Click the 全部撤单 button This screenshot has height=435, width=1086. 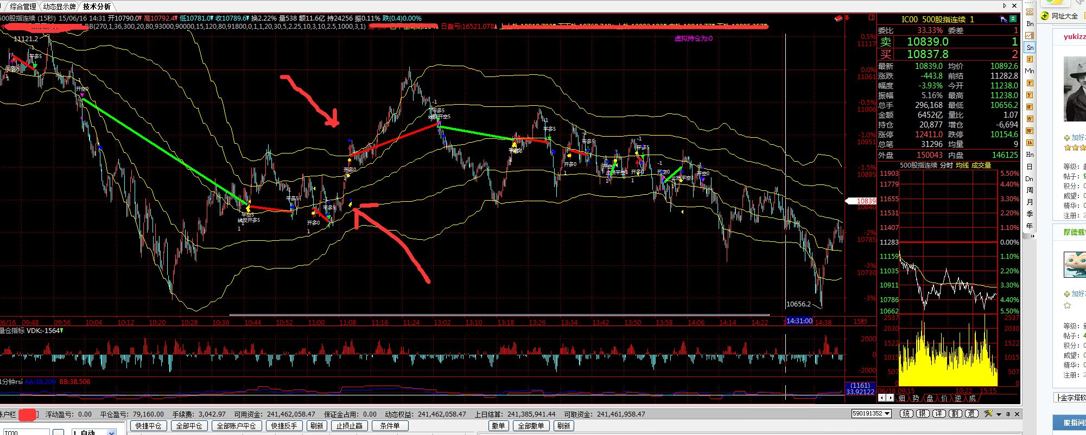(x=530, y=426)
